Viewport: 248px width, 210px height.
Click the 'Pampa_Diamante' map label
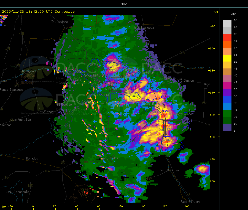12,90
